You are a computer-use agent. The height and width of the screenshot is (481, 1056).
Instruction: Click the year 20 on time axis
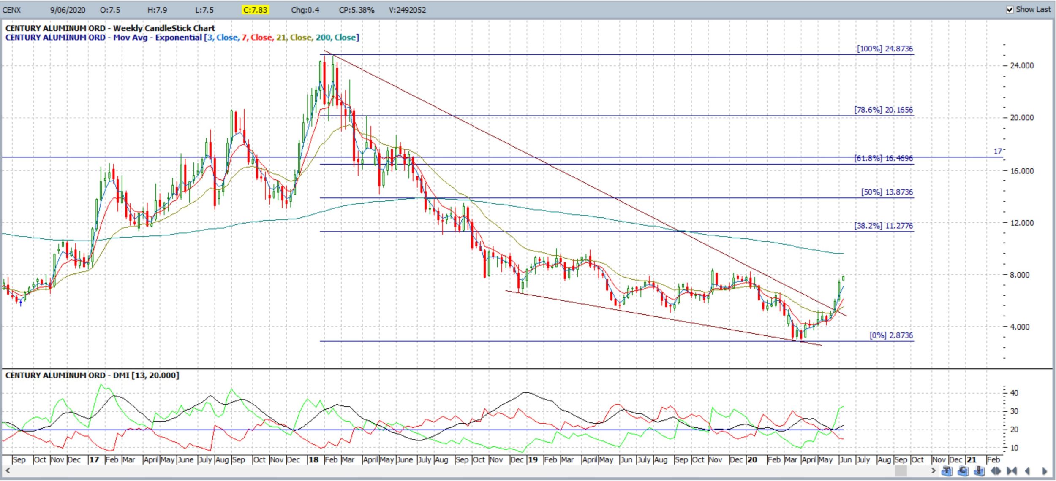pyautogui.click(x=752, y=459)
